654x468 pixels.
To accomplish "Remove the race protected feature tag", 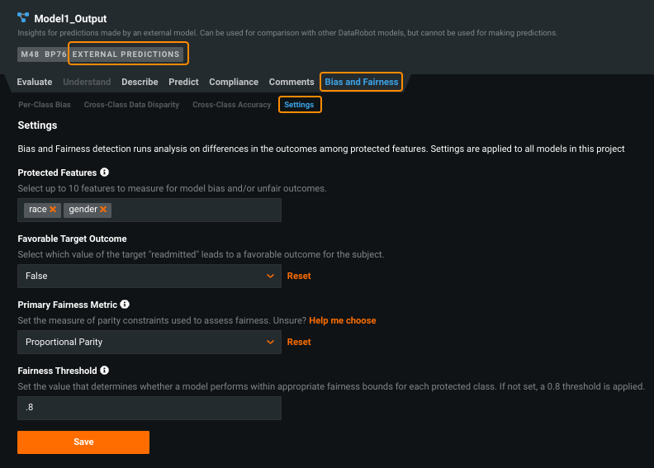I will click(53, 210).
